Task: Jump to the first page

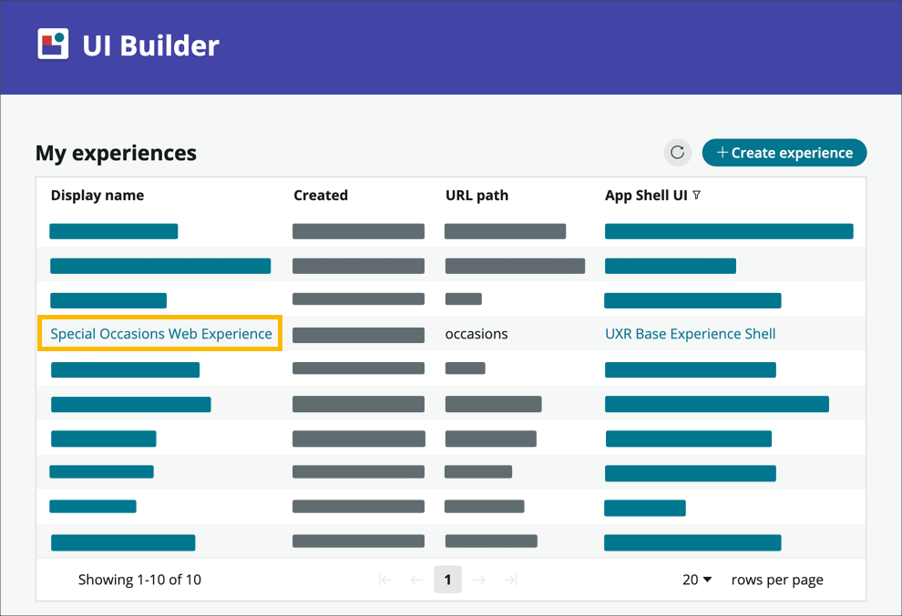Action: coord(384,579)
